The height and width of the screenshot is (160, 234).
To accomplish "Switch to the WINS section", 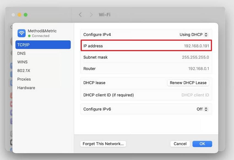I will (x=22, y=62).
